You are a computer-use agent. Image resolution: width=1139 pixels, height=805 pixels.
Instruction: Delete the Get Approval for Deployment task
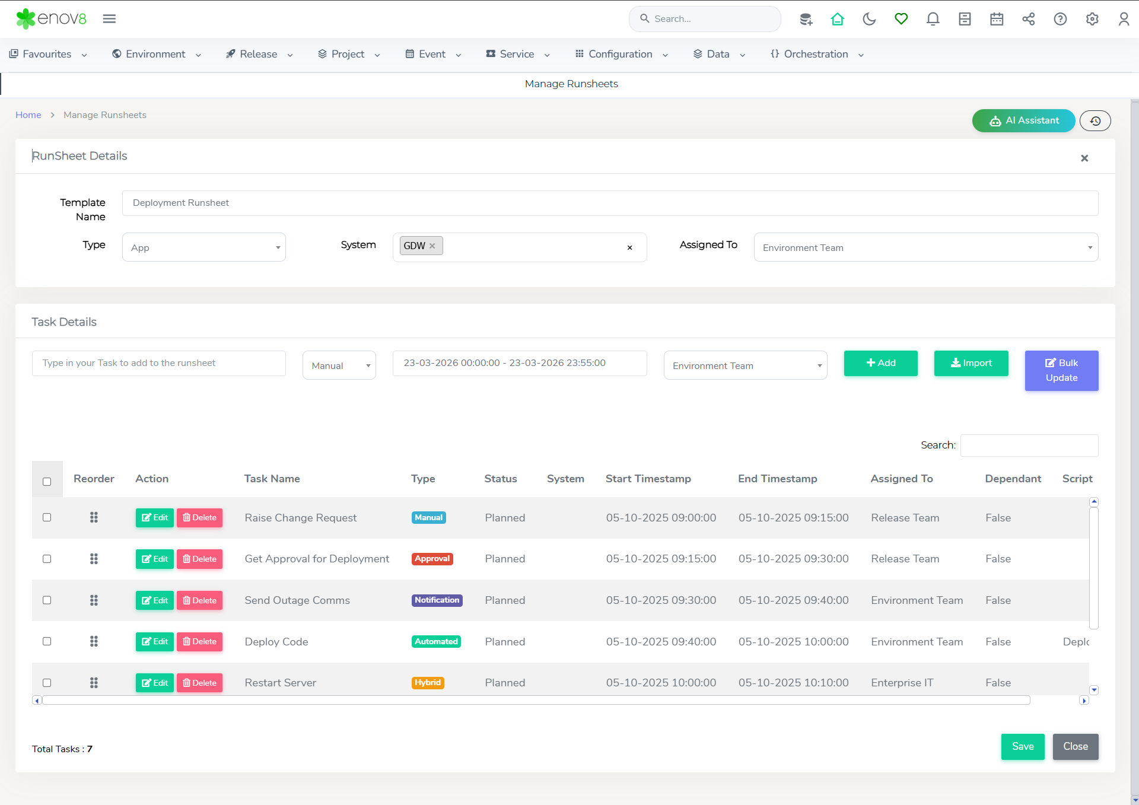[199, 559]
